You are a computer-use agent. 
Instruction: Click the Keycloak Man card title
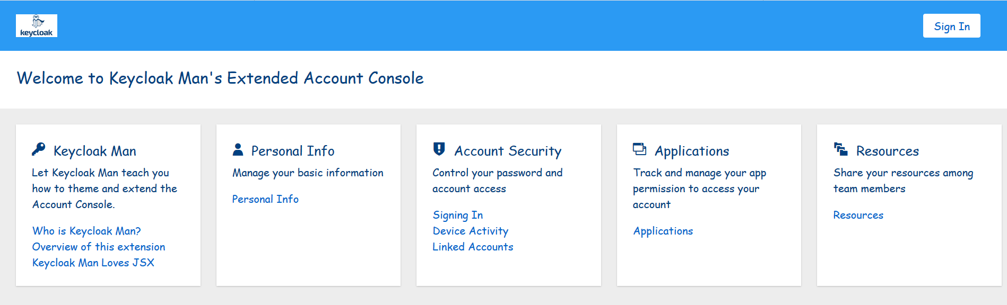click(x=95, y=151)
